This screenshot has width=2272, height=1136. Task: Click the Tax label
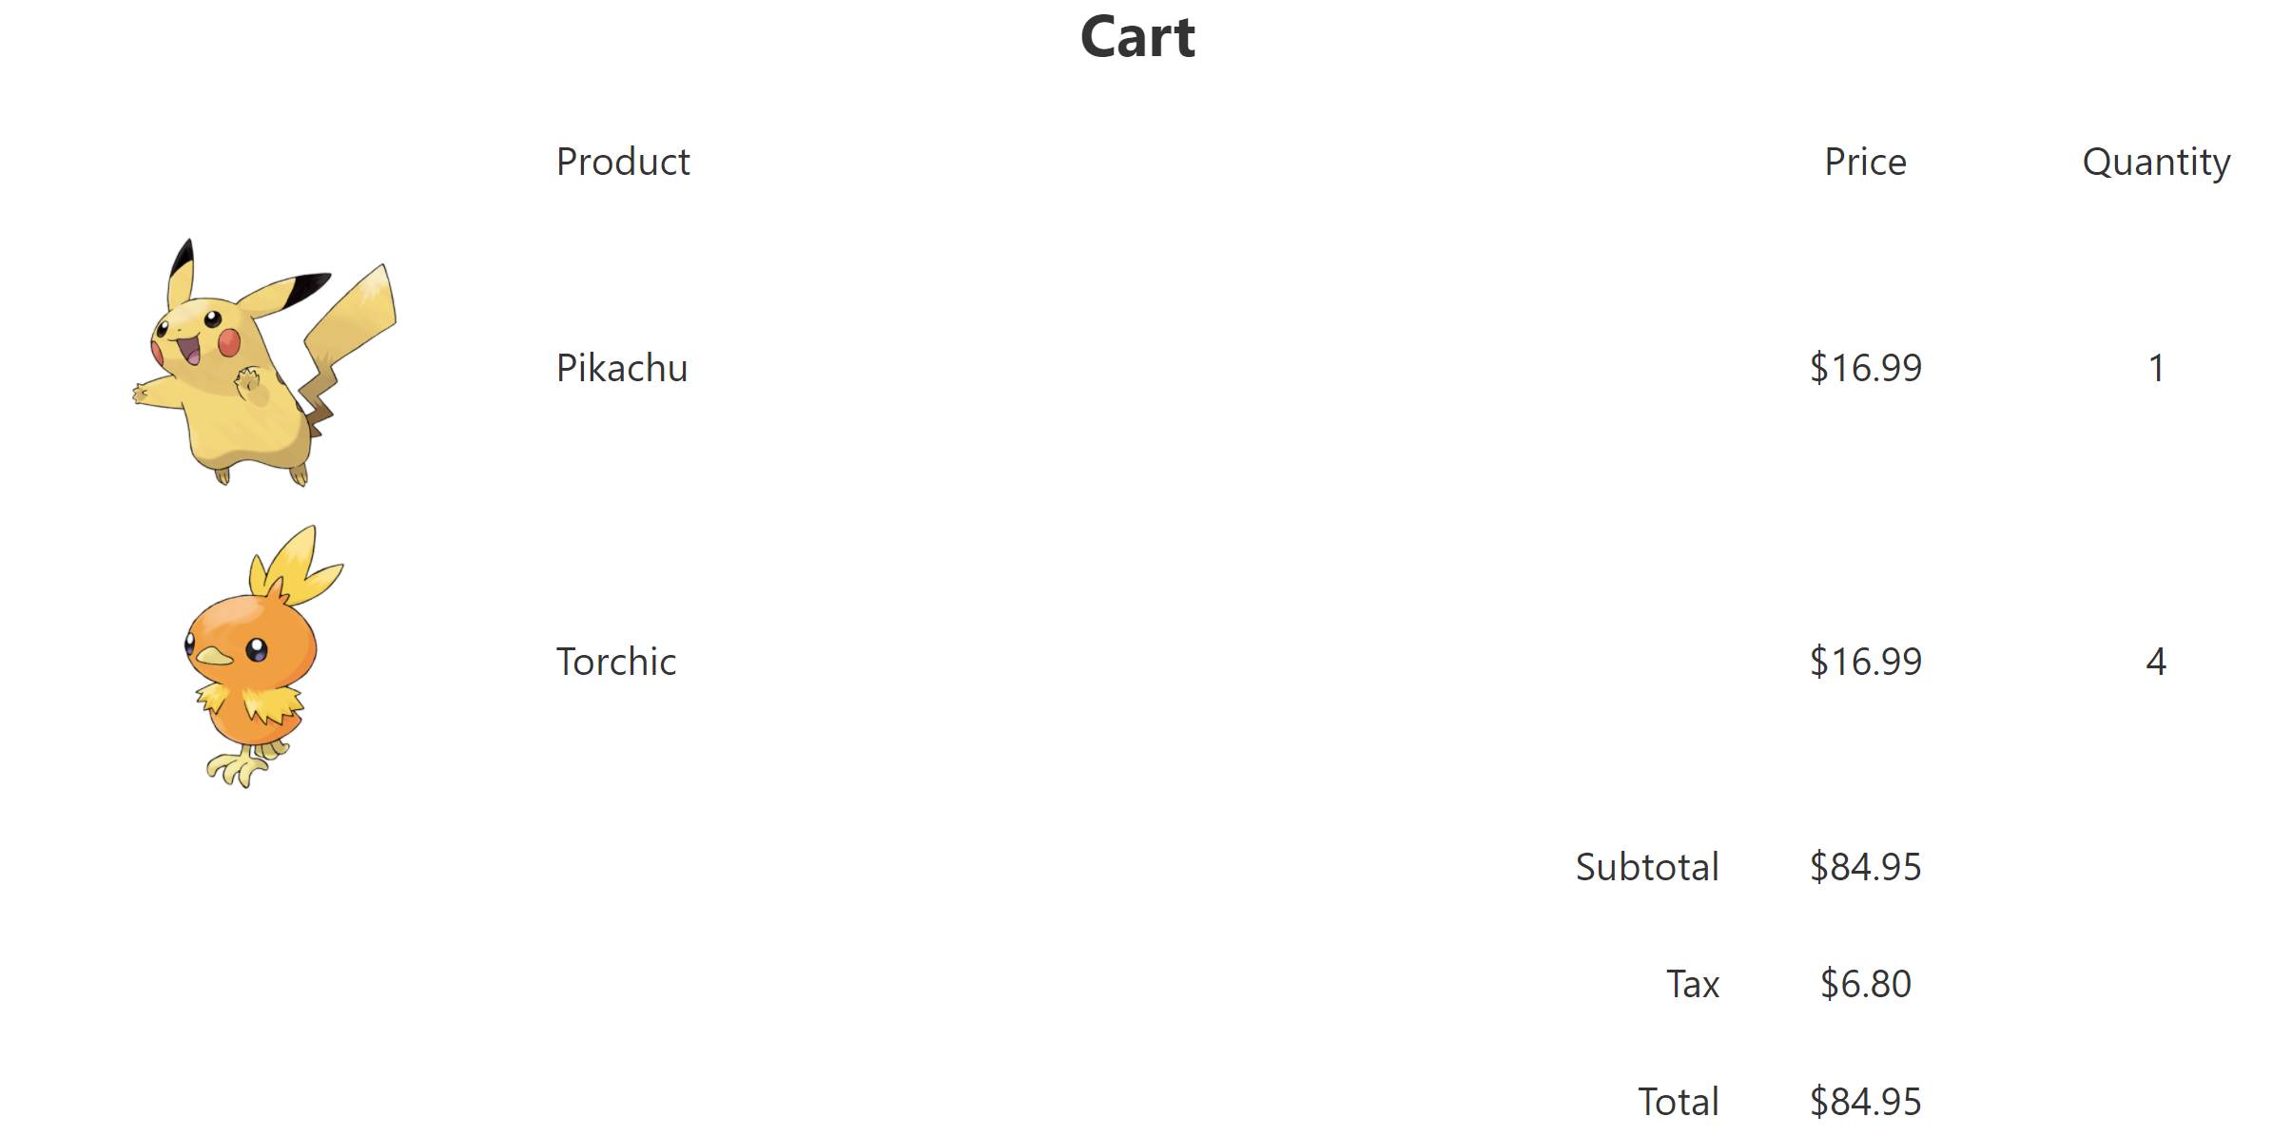click(x=1693, y=985)
